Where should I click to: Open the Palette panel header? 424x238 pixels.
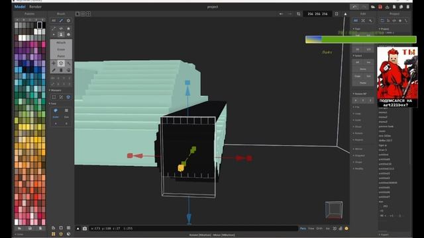pyautogui.click(x=29, y=13)
